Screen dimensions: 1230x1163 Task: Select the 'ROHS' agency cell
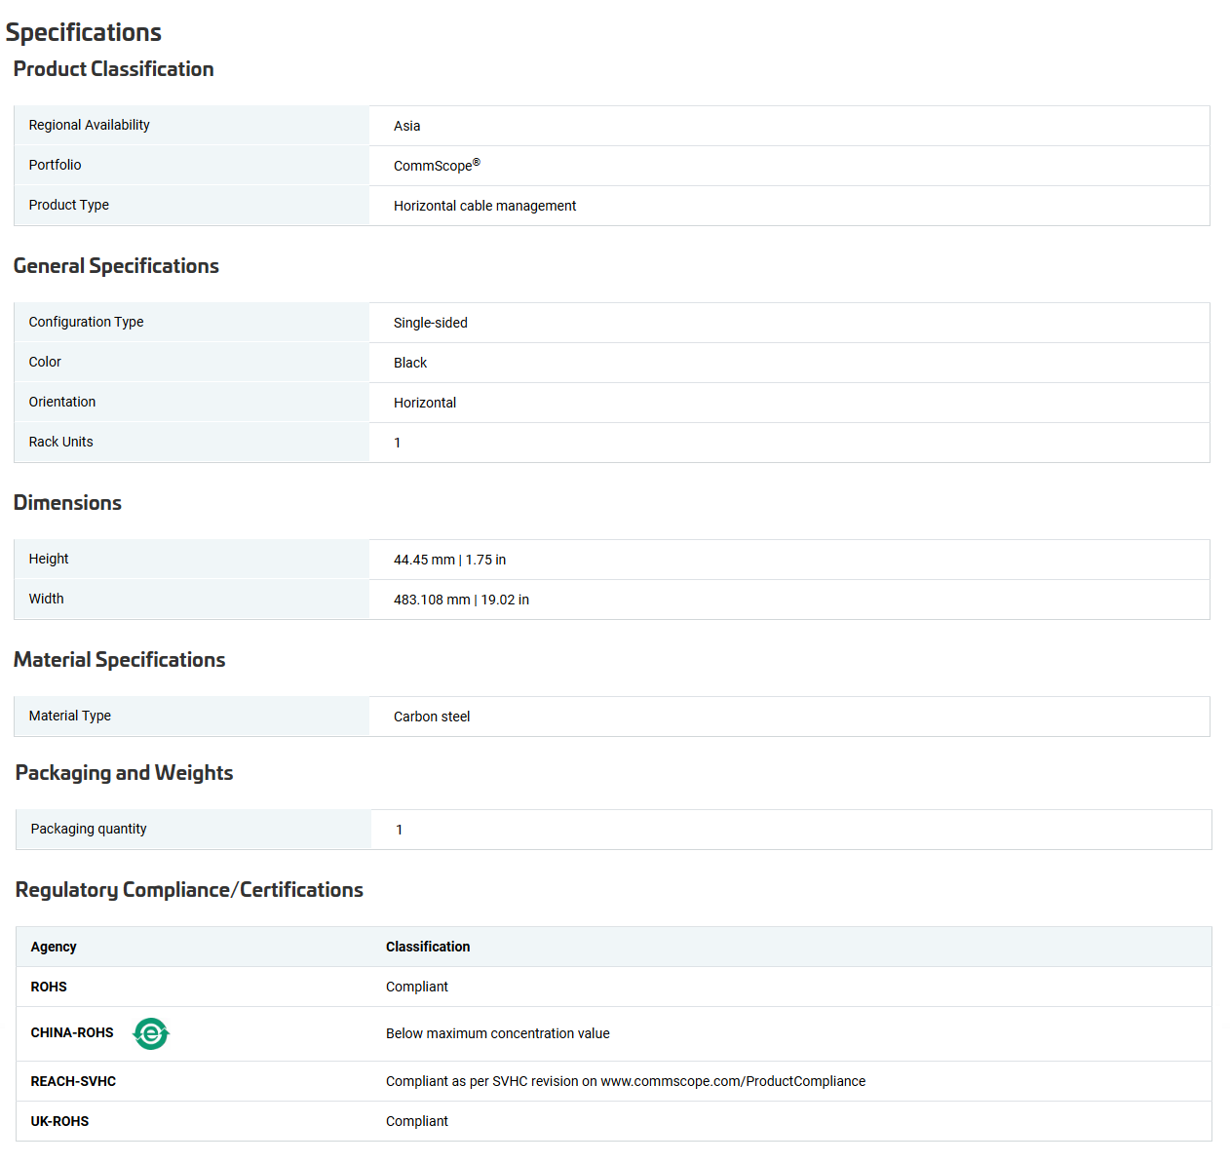[x=49, y=987]
